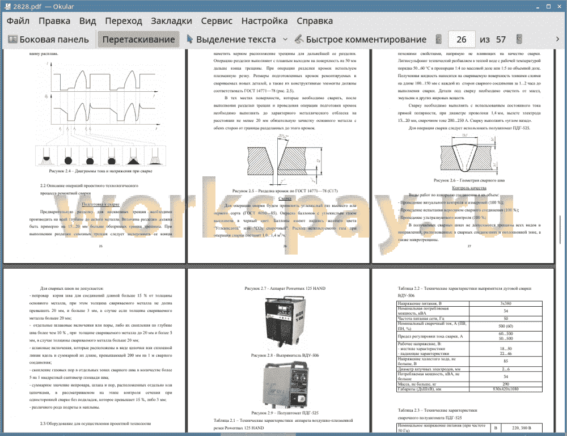Viewport: 567px width, 436px height.
Task: Click the ВДУ-506 rectifier photo
Action: pyautogui.click(x=285, y=321)
